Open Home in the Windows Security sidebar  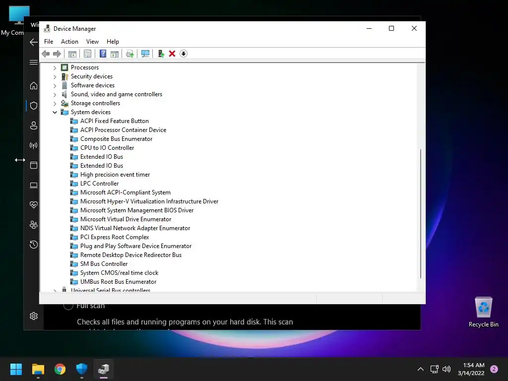tap(34, 86)
